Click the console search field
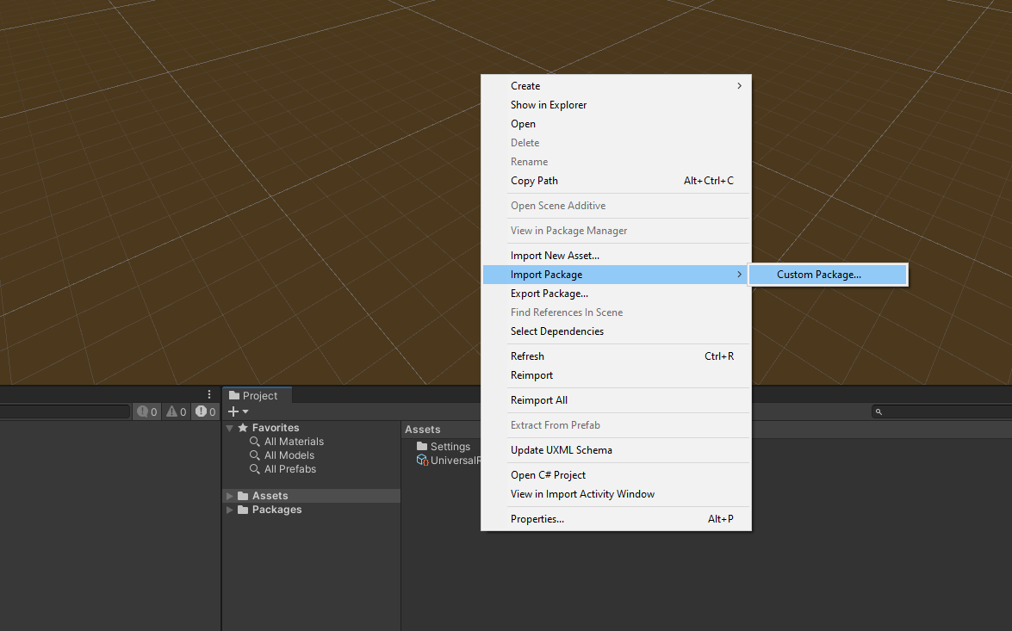This screenshot has height=631, width=1012. 65,411
